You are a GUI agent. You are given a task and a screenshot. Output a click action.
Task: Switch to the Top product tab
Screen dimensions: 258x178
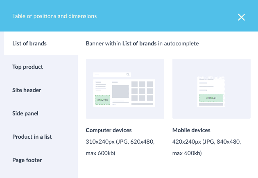click(x=27, y=67)
